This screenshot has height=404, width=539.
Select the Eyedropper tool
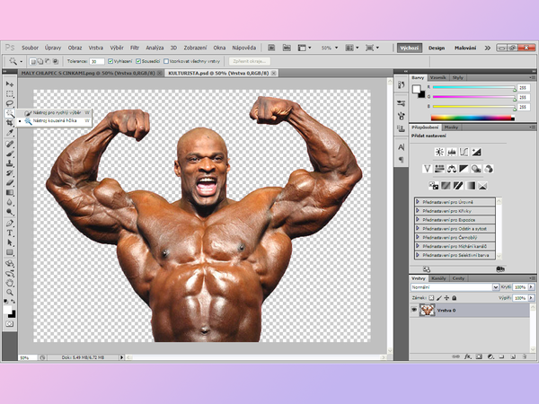(x=10, y=133)
